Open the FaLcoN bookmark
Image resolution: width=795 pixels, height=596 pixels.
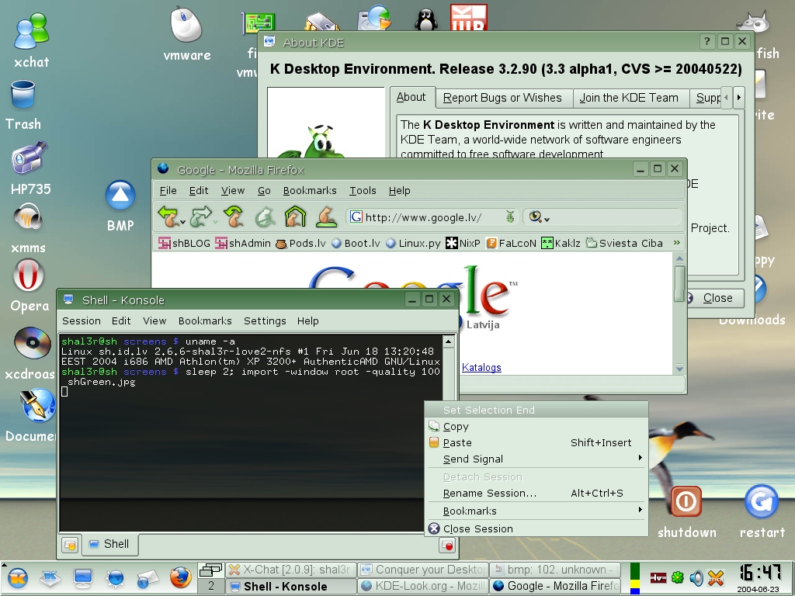point(511,243)
